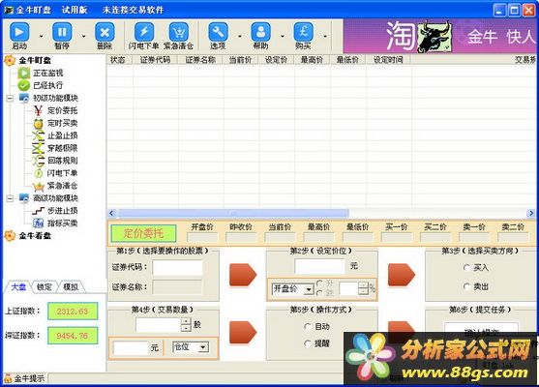This screenshot has width=539, height=387.
Task: Open dropdown arrow beside 购买
Action: (x=325, y=36)
